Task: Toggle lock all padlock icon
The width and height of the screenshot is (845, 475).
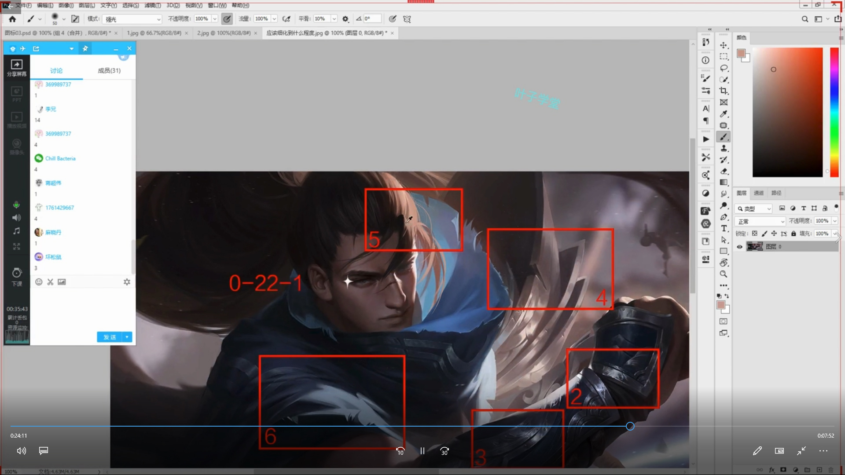Action: [x=794, y=234]
